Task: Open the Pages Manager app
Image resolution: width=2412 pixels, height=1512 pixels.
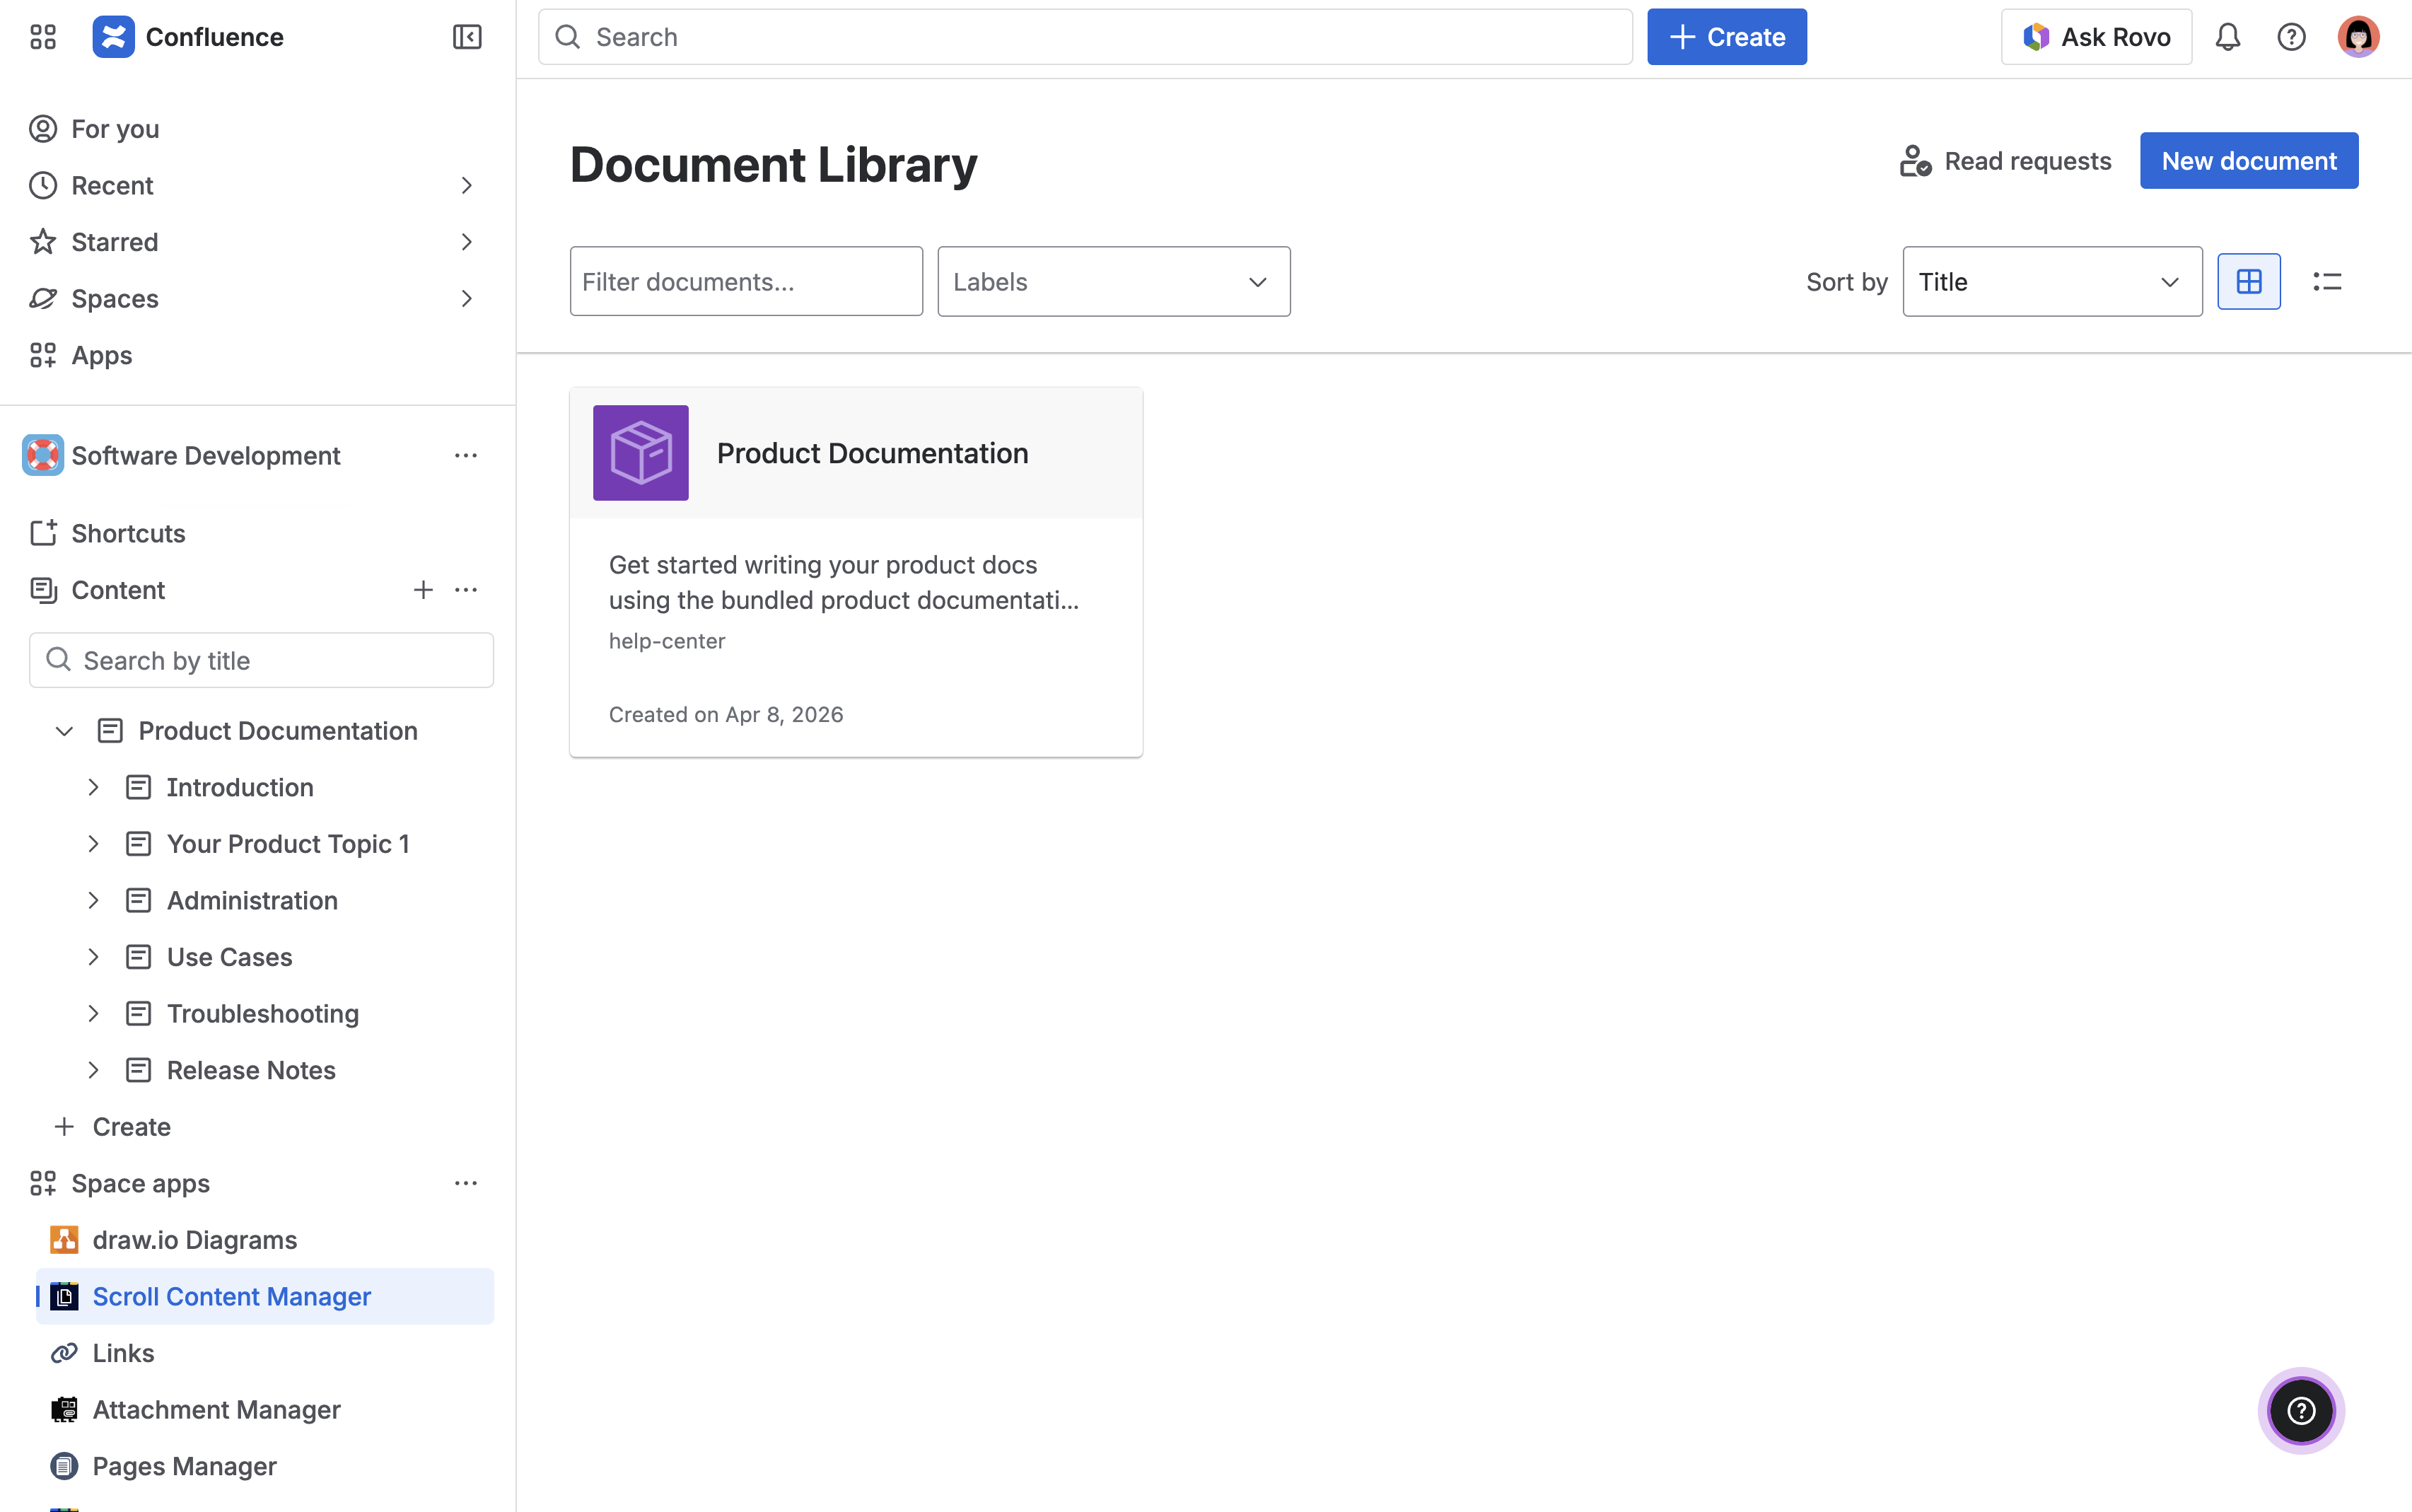Action: (x=185, y=1465)
